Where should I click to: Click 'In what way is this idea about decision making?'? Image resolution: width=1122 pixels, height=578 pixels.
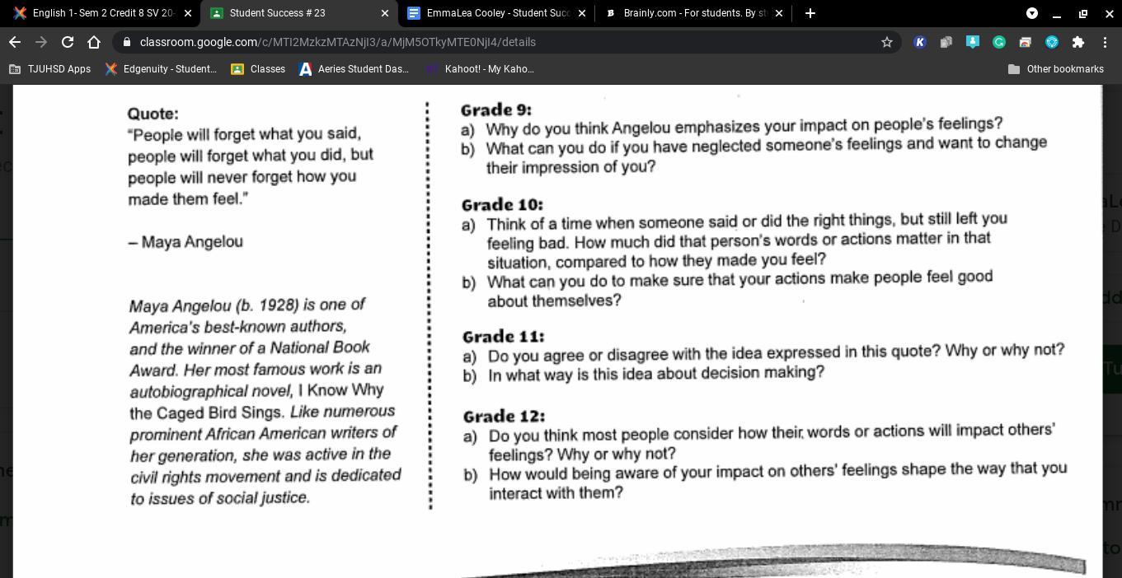656,373
